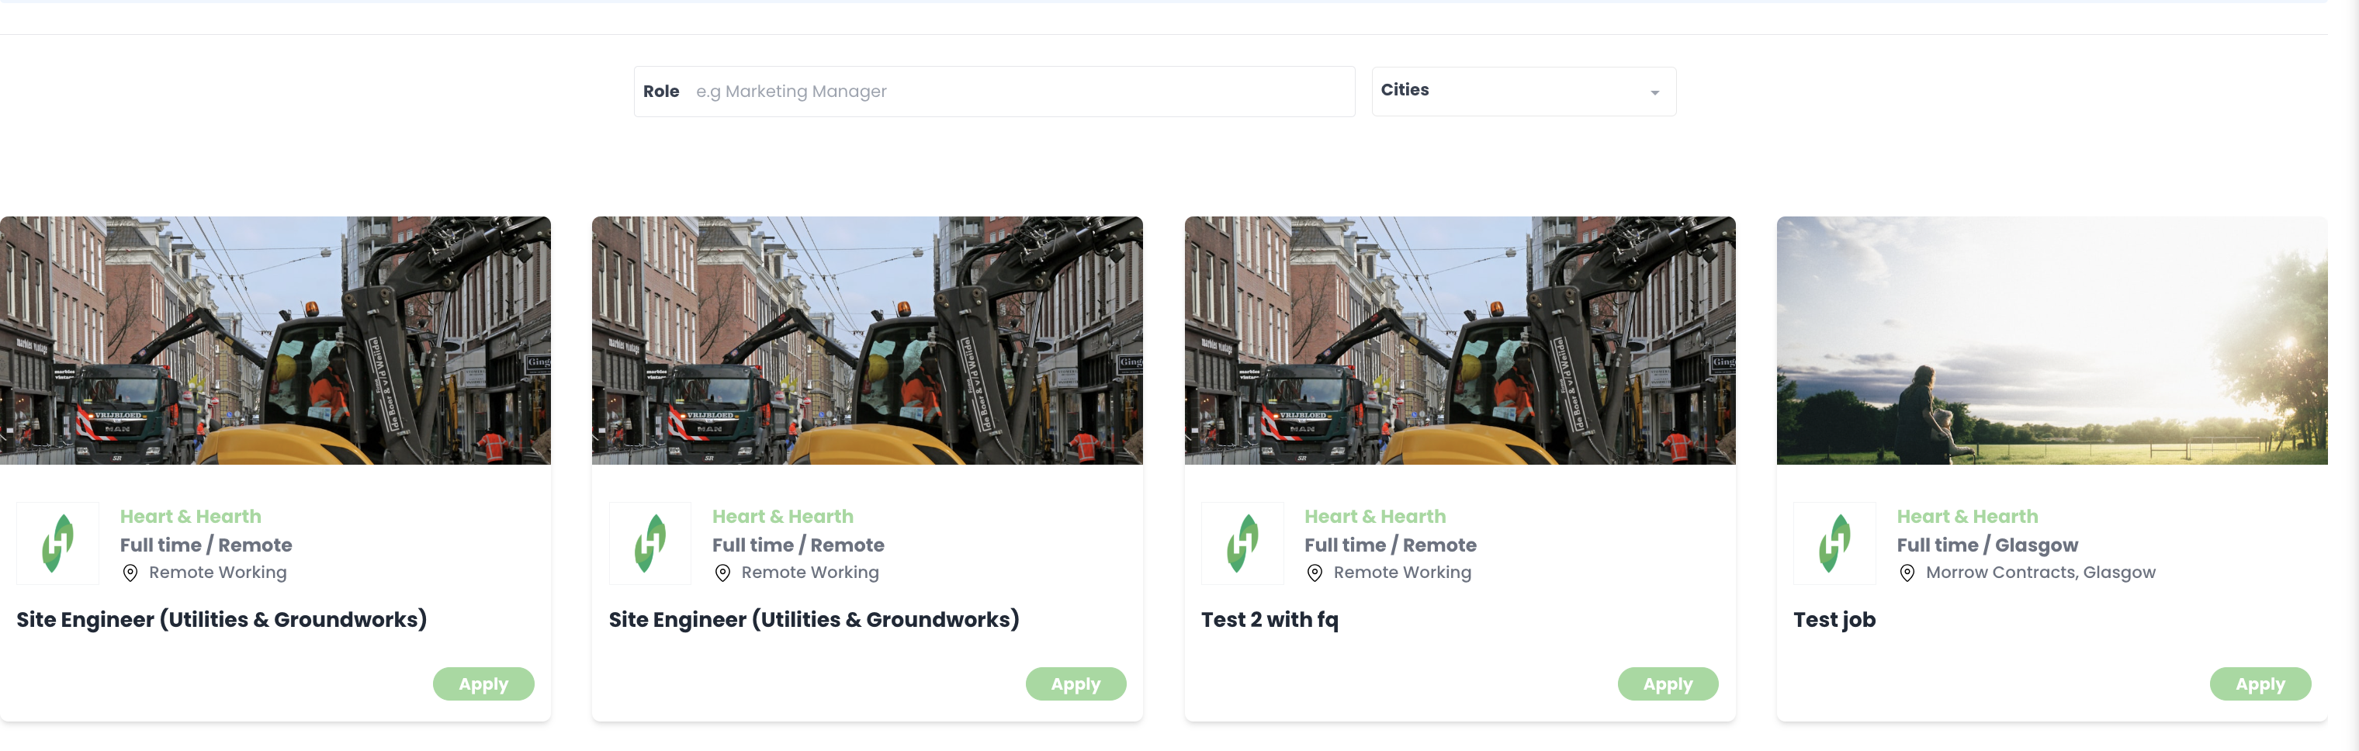This screenshot has height=751, width=2359.
Task: Click the 'Role' label in search bar
Action: [x=661, y=92]
